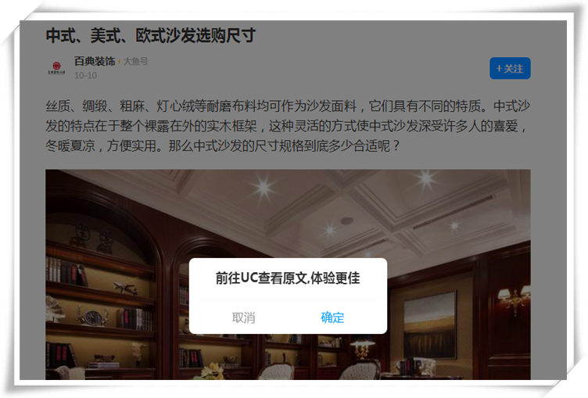This screenshot has width=588, height=398.
Task: Click the round ceiling speaker in photo
Action: 347,221
